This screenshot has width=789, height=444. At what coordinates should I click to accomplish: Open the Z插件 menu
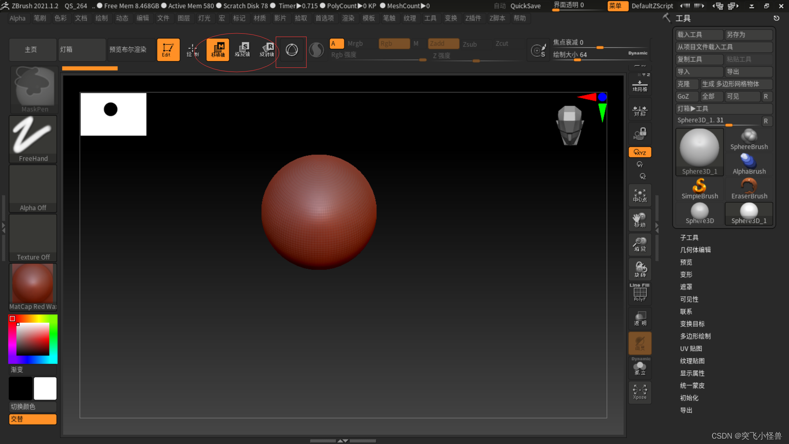click(x=473, y=18)
